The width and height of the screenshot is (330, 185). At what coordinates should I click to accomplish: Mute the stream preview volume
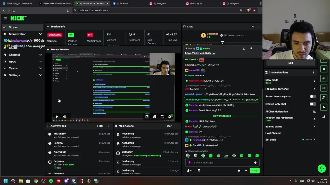click(64, 117)
